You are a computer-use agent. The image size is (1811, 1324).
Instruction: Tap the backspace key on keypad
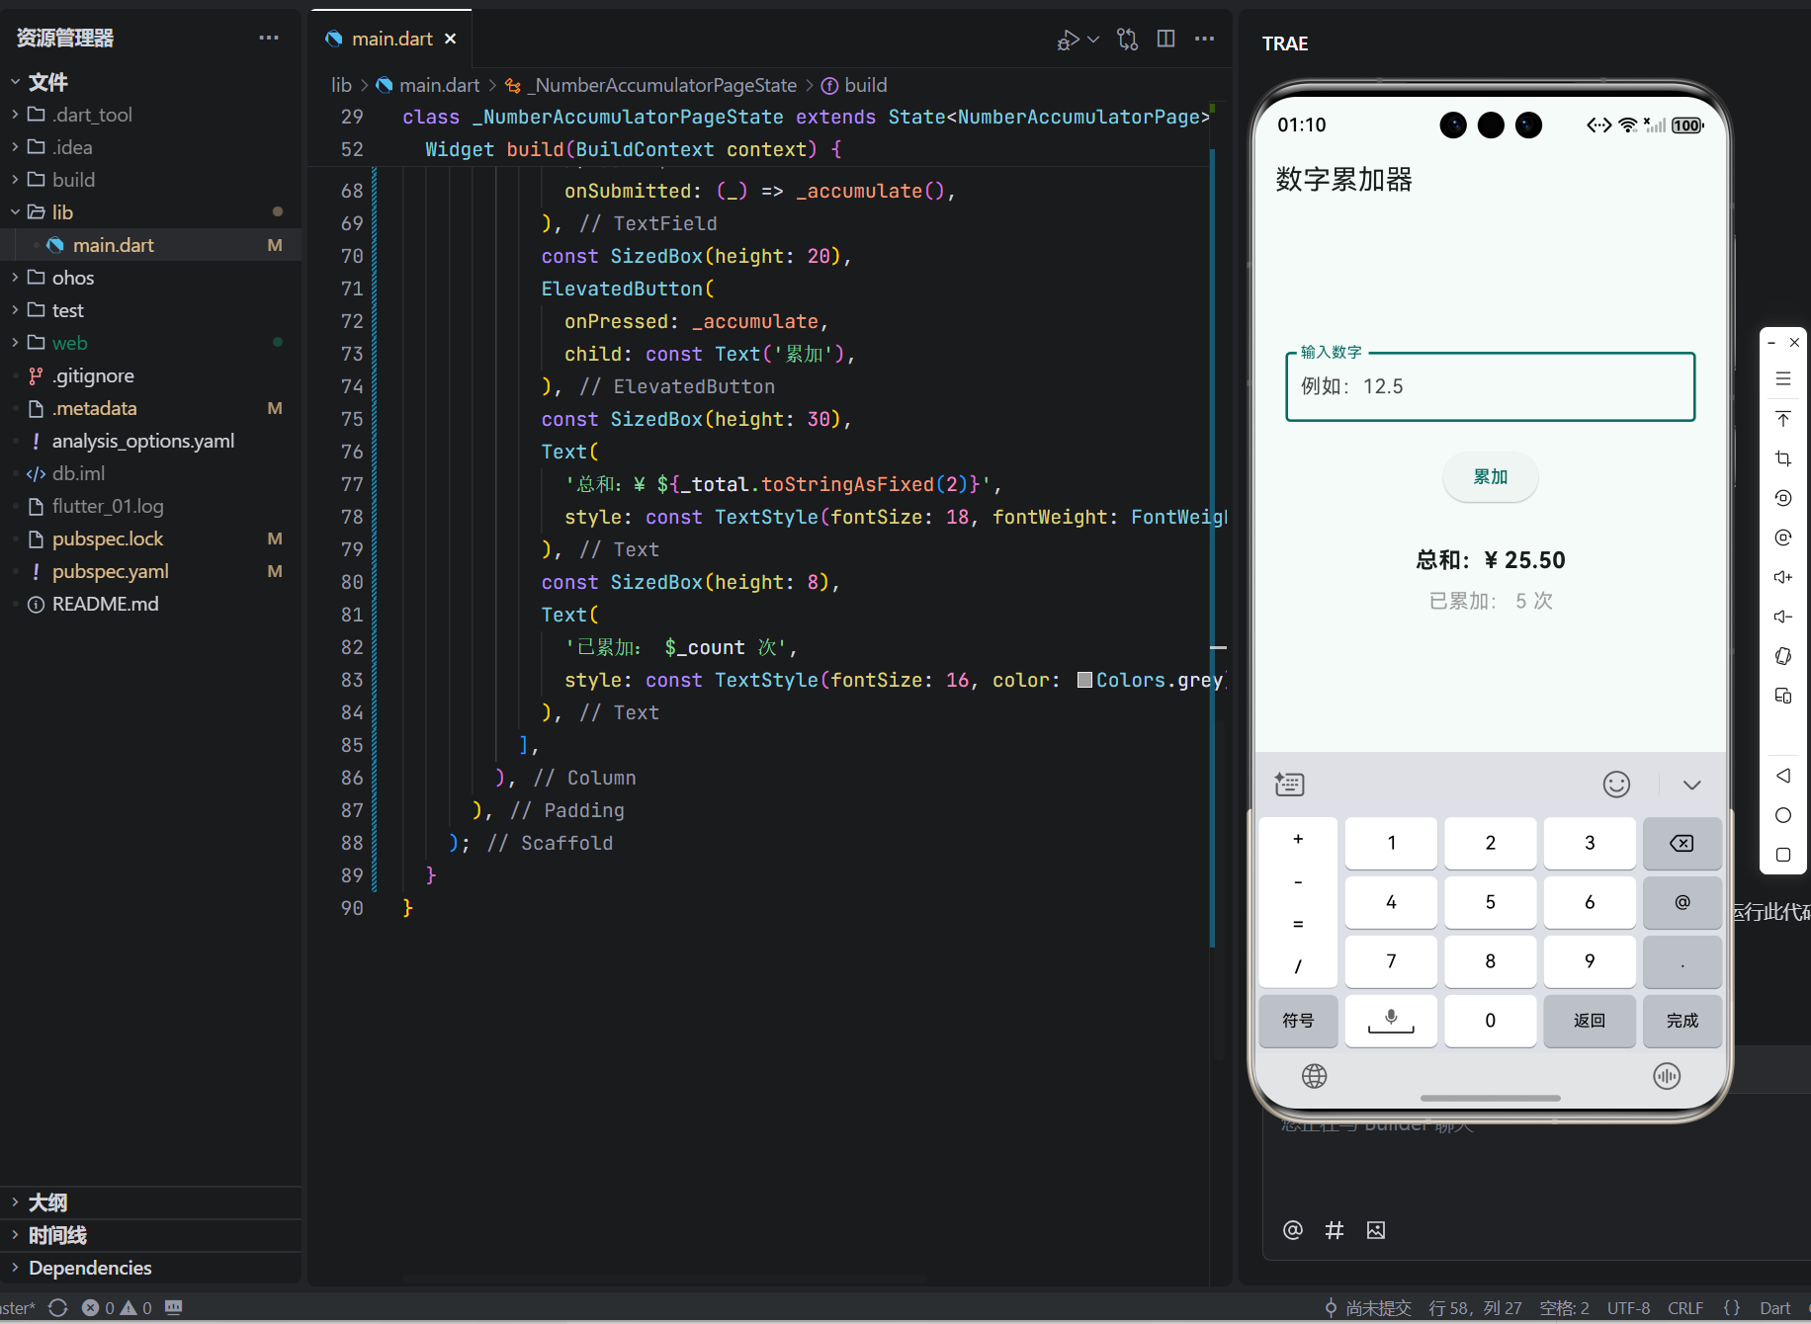pyautogui.click(x=1682, y=843)
